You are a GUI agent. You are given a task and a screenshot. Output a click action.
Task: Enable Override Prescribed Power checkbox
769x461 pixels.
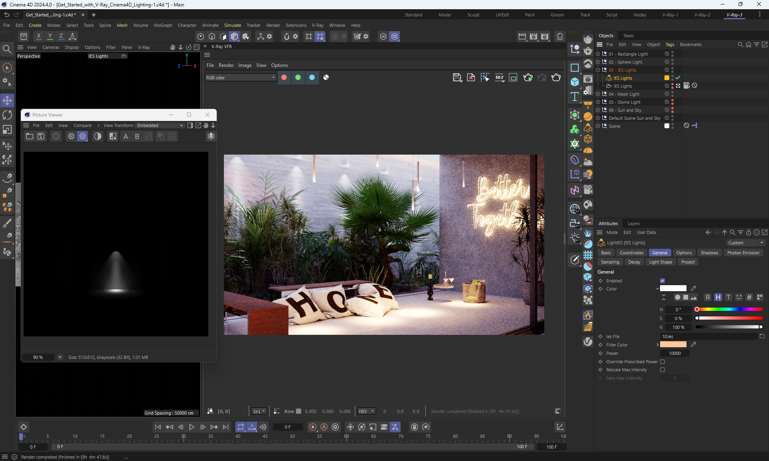coord(662,362)
